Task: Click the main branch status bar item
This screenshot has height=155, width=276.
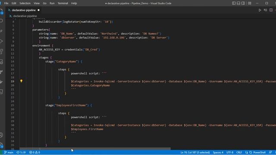Action: pyautogui.click(x=9, y=152)
